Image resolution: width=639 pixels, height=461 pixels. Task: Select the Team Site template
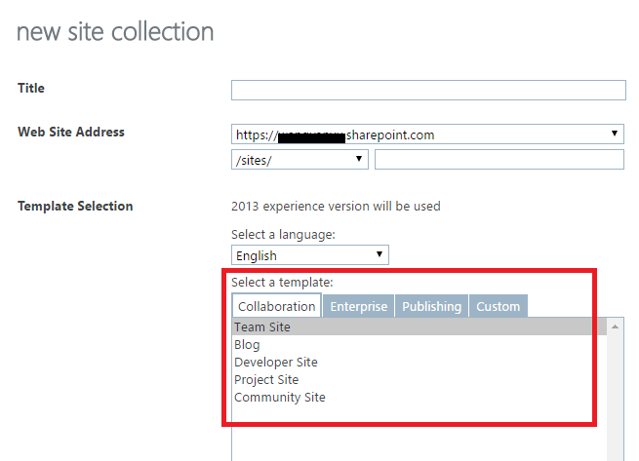pos(419,327)
